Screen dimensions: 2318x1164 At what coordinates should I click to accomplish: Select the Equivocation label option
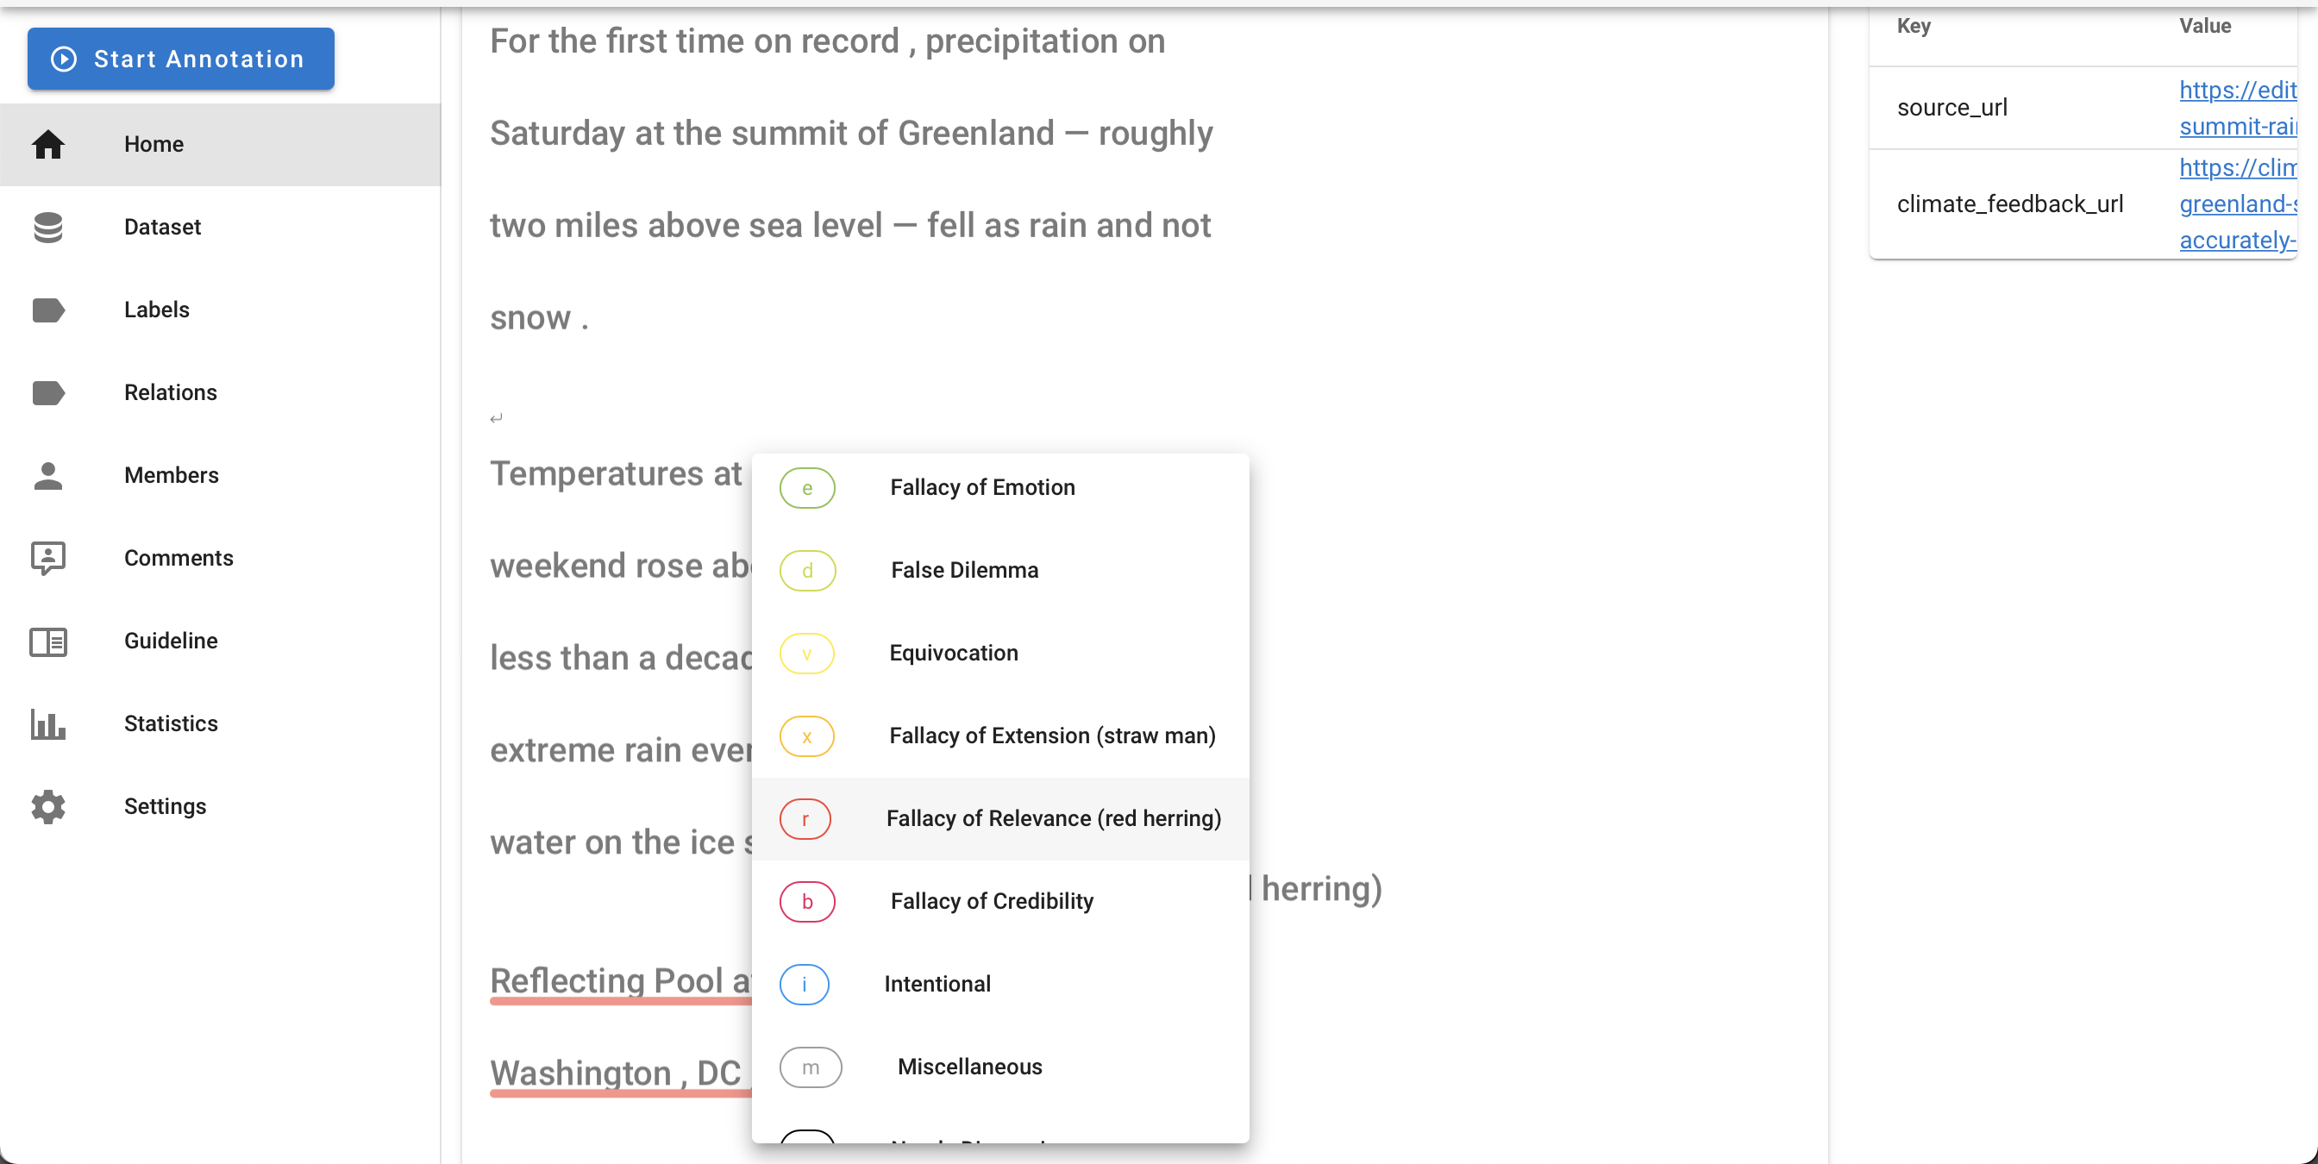point(953,653)
